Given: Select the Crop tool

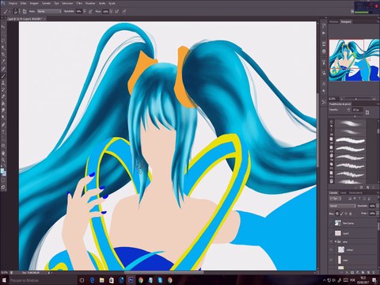Looking at the screenshot, I should click(x=3, y=55).
